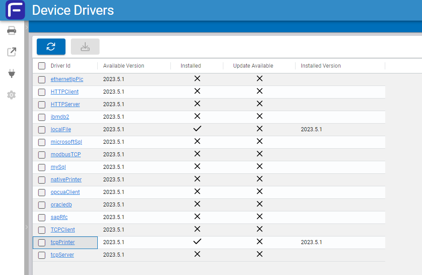The height and width of the screenshot is (275, 422).
Task: Open the ibmdb2 driver link
Action: coord(60,117)
